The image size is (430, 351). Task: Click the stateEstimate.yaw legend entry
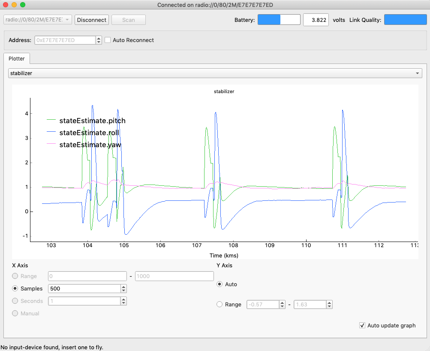90,145
